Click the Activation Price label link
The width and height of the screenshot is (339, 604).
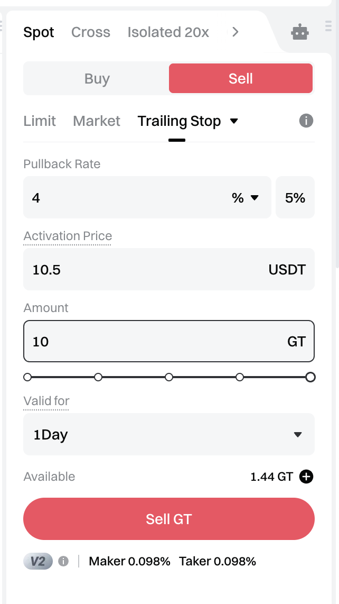click(x=68, y=236)
